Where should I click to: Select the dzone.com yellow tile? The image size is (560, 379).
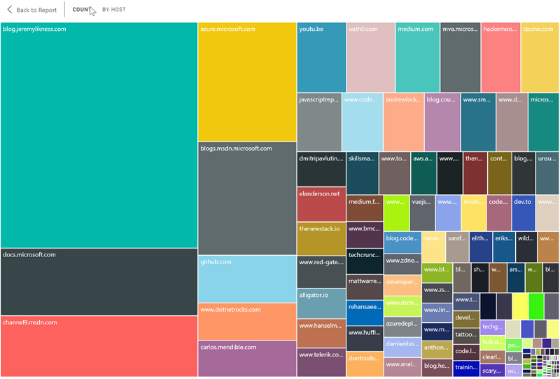(540, 57)
